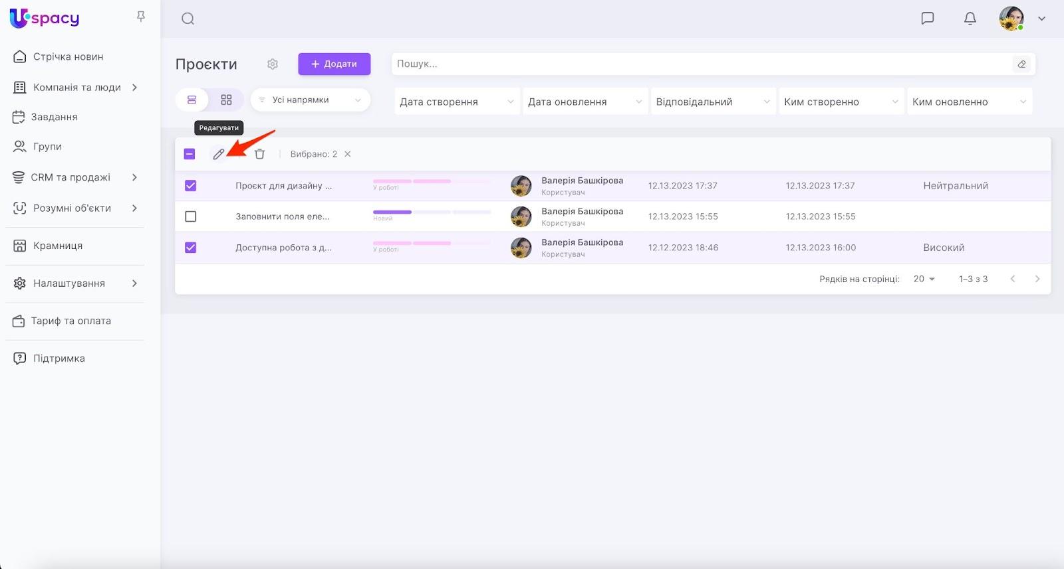
Task: Open the Відповідальний filter dropdown
Action: (x=712, y=102)
